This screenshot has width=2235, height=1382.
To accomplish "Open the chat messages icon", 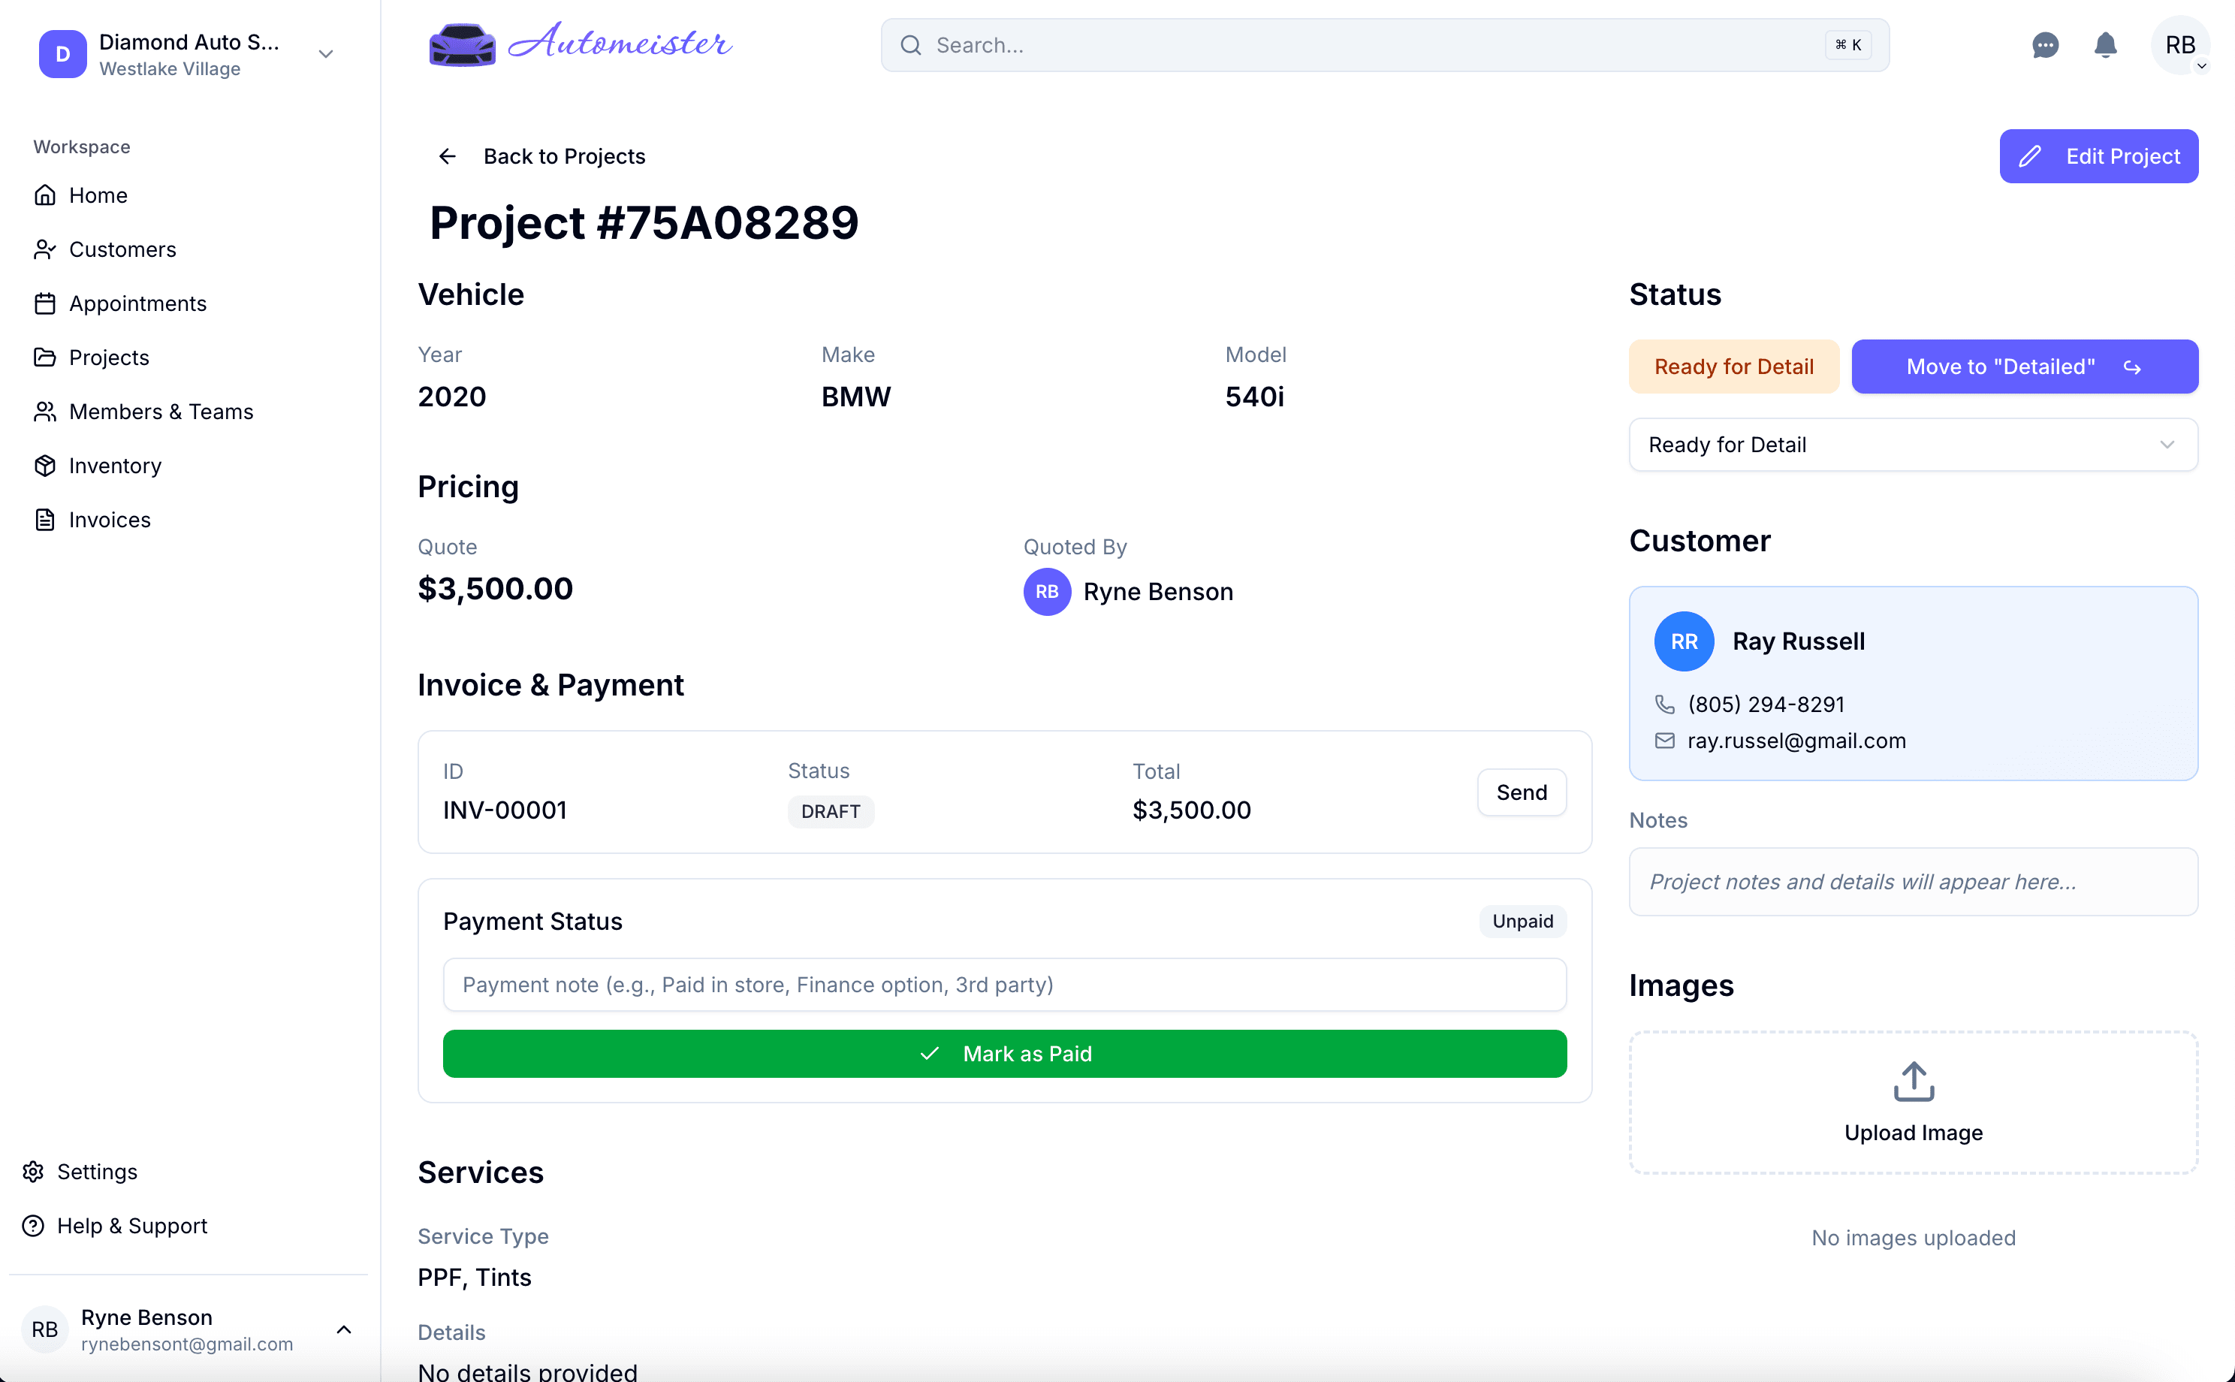I will point(2045,45).
